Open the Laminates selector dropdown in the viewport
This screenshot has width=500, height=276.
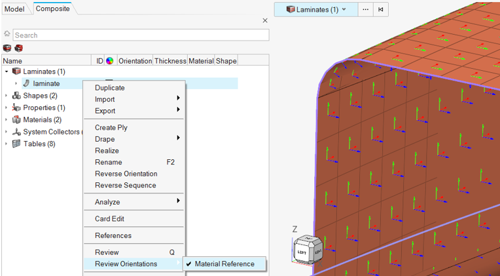[316, 10]
